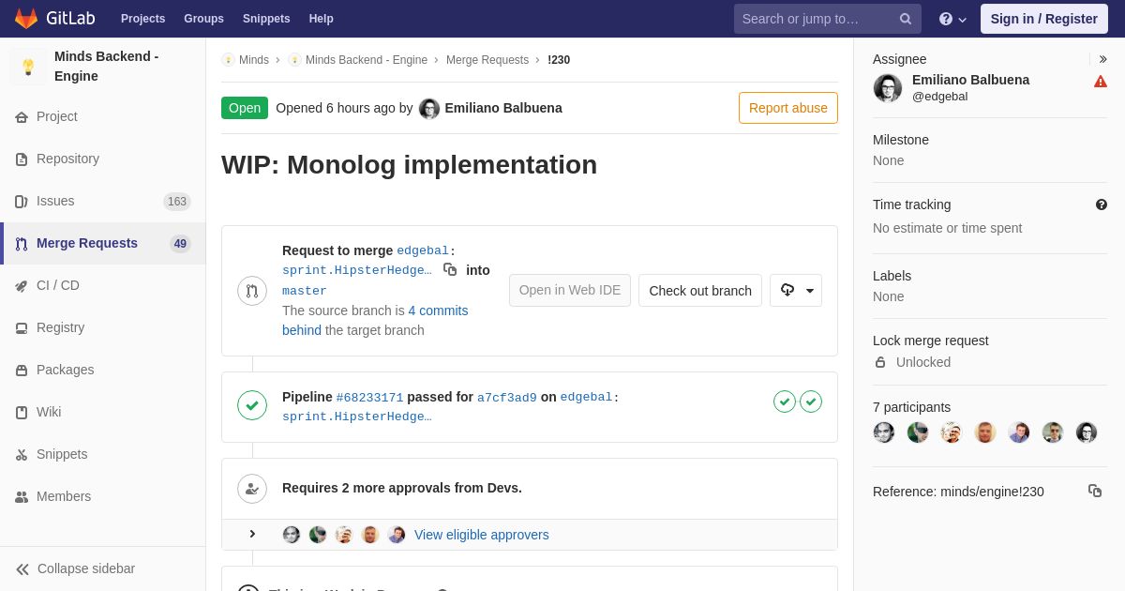This screenshot has height=591, width=1125.
Task: Click the Registry disk icon
Action: click(x=22, y=328)
